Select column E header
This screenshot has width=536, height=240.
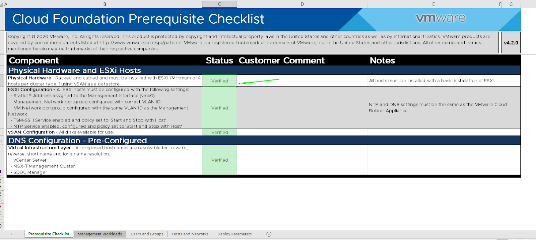[x=433, y=4]
